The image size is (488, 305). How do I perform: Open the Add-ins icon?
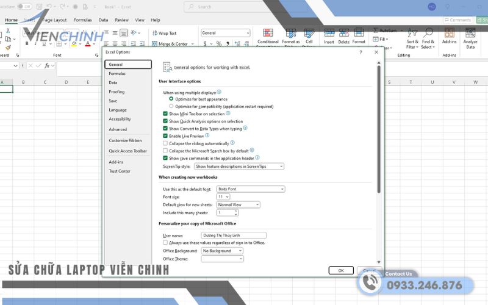[x=449, y=33]
